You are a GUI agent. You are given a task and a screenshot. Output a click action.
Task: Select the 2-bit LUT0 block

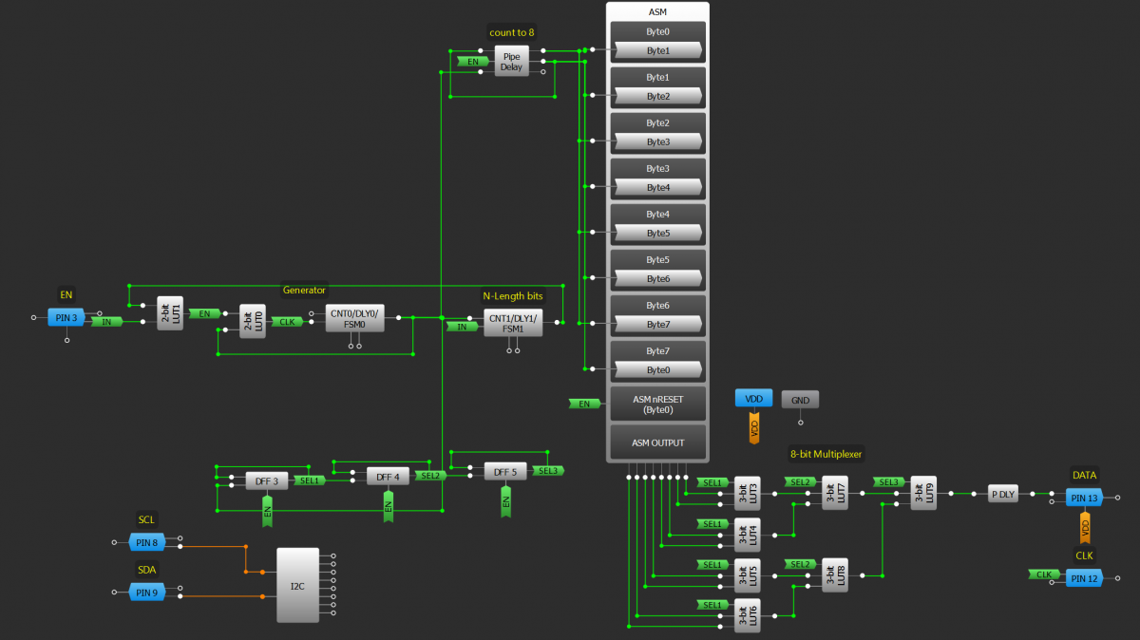[x=252, y=322]
